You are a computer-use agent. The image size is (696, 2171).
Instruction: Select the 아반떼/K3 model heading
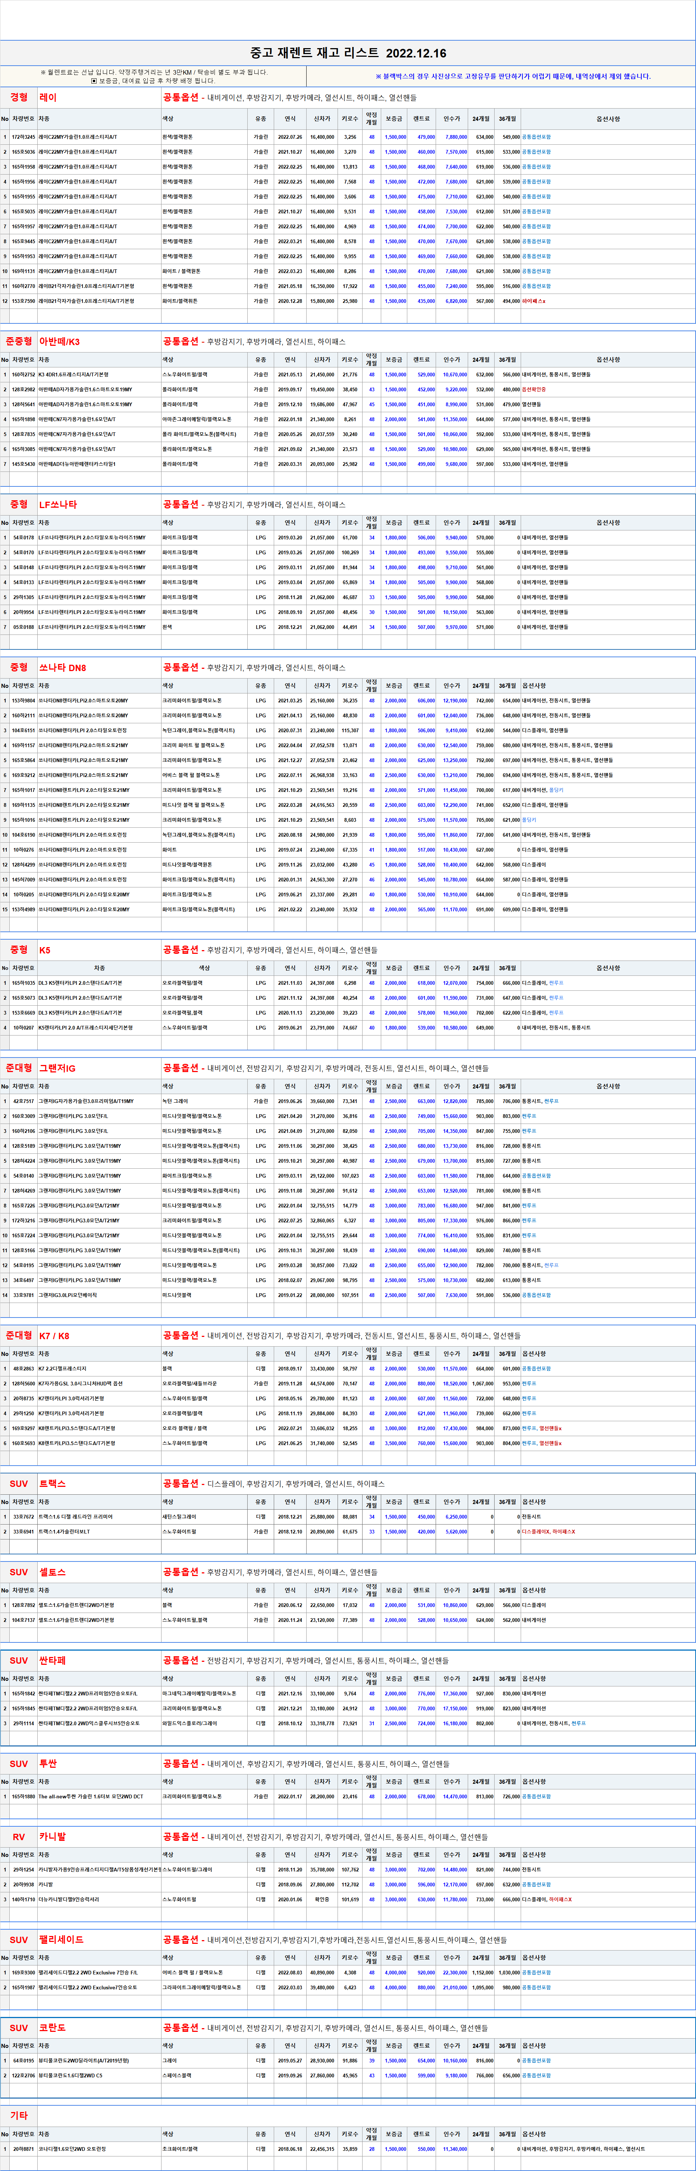60,341
